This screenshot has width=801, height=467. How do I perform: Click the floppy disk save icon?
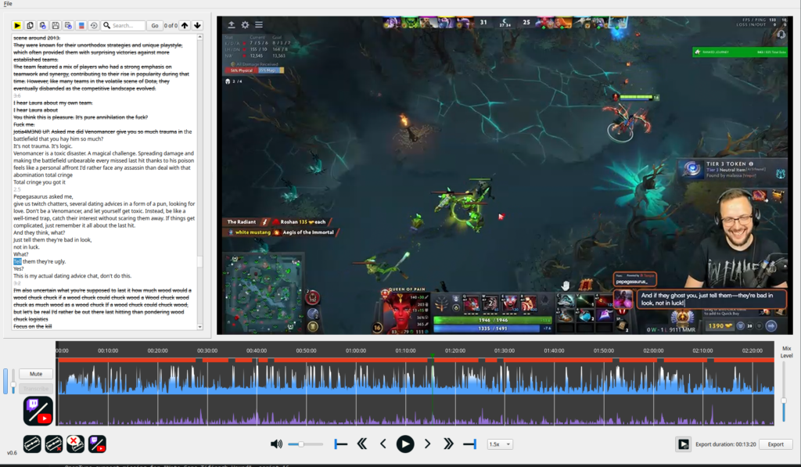(x=56, y=26)
